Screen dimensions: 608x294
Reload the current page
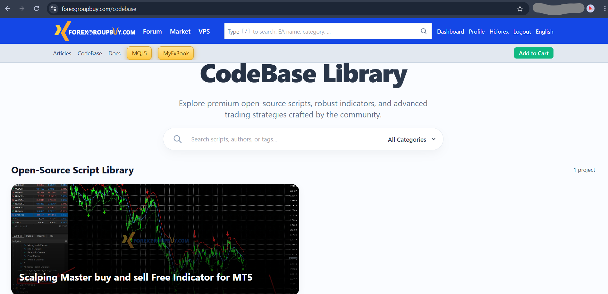pos(37,9)
